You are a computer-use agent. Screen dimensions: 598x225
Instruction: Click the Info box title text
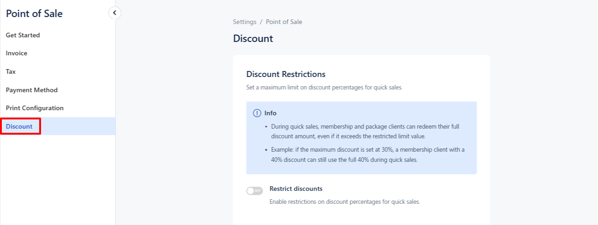pyautogui.click(x=271, y=113)
